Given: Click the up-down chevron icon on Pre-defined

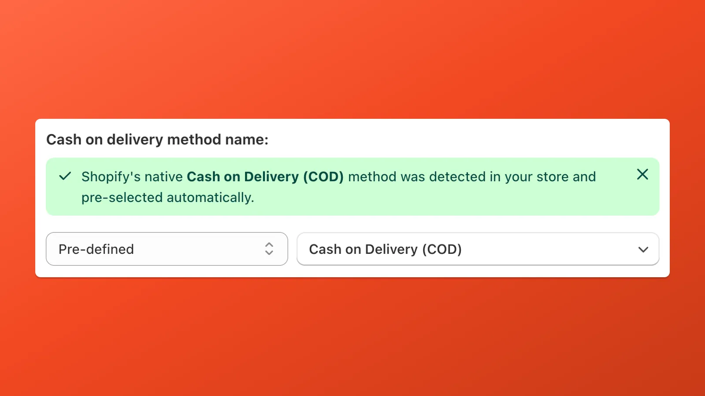Looking at the screenshot, I should (x=269, y=249).
